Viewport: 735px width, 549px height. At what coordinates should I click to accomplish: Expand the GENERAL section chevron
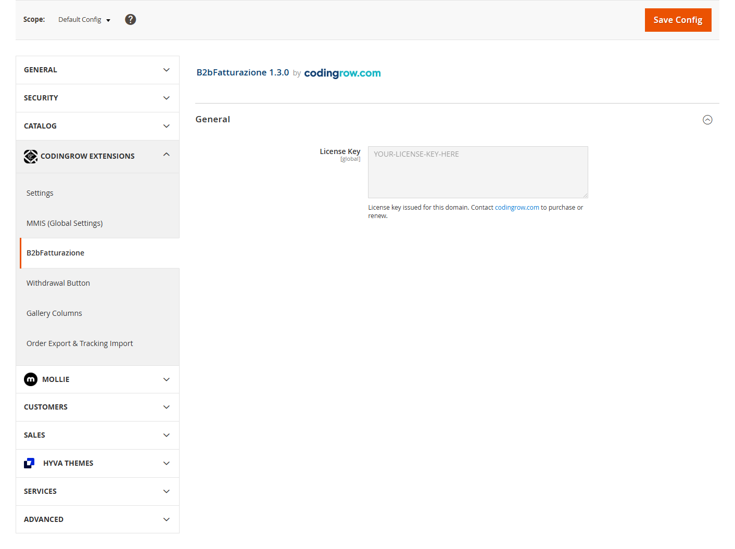pos(167,70)
